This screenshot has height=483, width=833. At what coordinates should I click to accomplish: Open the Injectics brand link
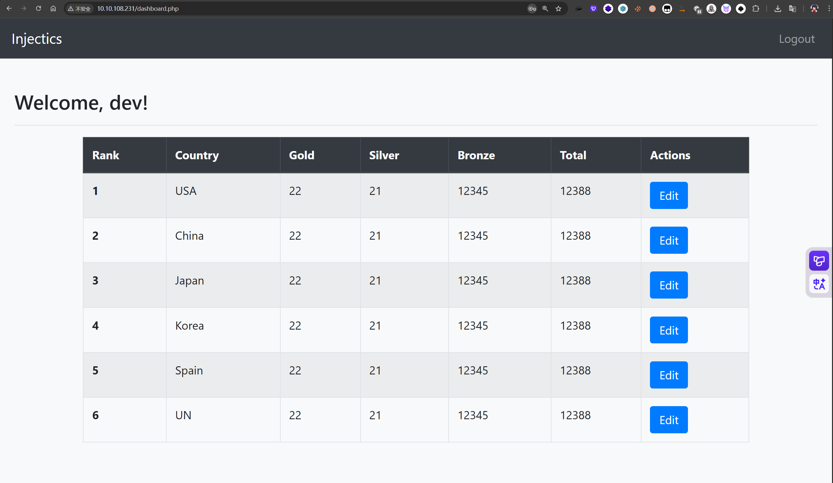37,39
